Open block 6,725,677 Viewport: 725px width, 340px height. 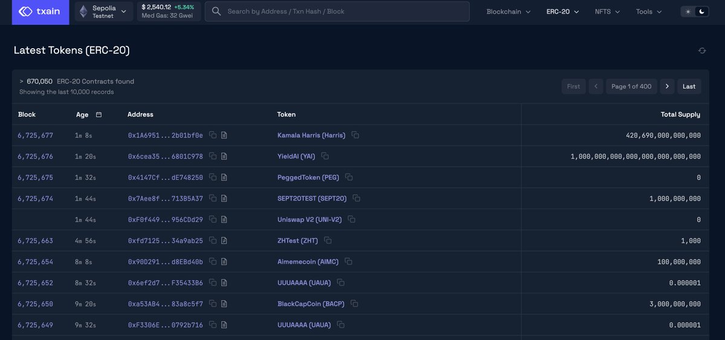coord(35,136)
